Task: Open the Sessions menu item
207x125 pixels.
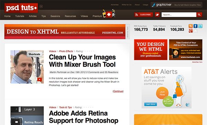Action: [55, 16]
